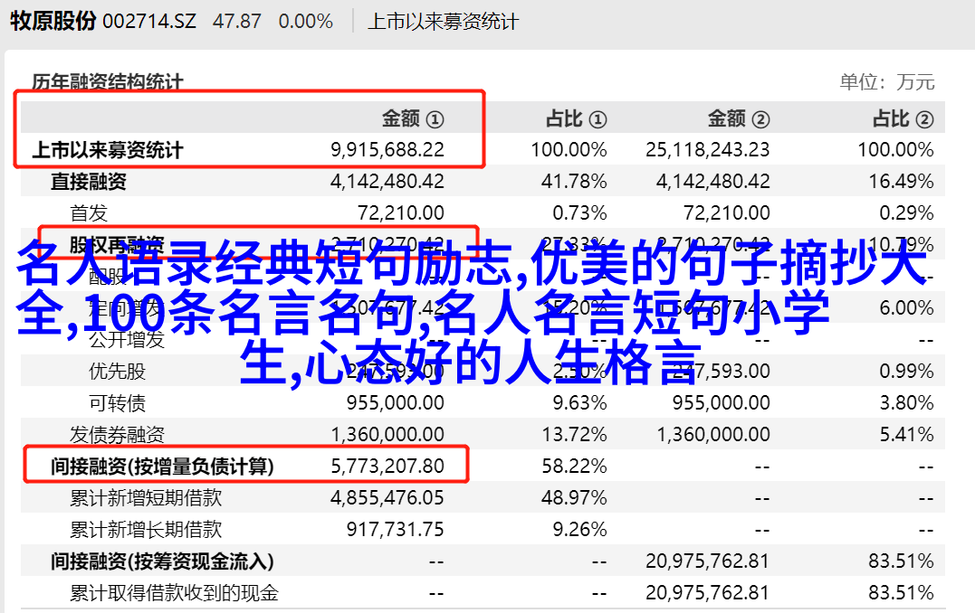The image size is (975, 613).
Task: Click 20,975,762.81 in the 间接融资(按筹资现金流入) row
Action: pos(708,561)
